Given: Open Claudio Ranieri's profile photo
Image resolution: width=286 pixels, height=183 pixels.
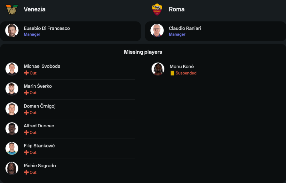Looking at the screenshot, I should pos(157,31).
